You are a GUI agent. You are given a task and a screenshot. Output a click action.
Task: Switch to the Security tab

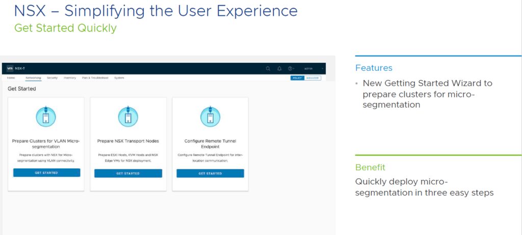[53, 78]
